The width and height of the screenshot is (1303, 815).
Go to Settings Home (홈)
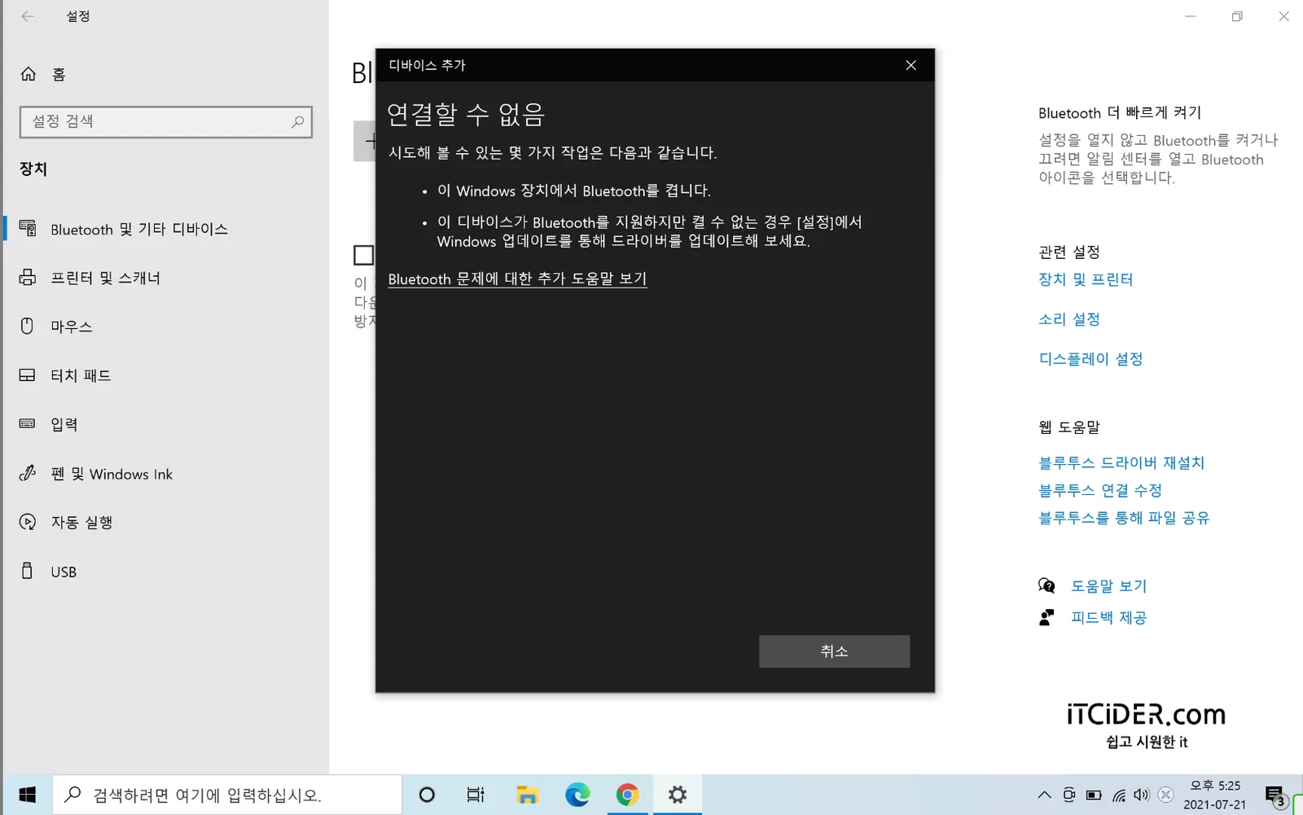click(x=42, y=74)
